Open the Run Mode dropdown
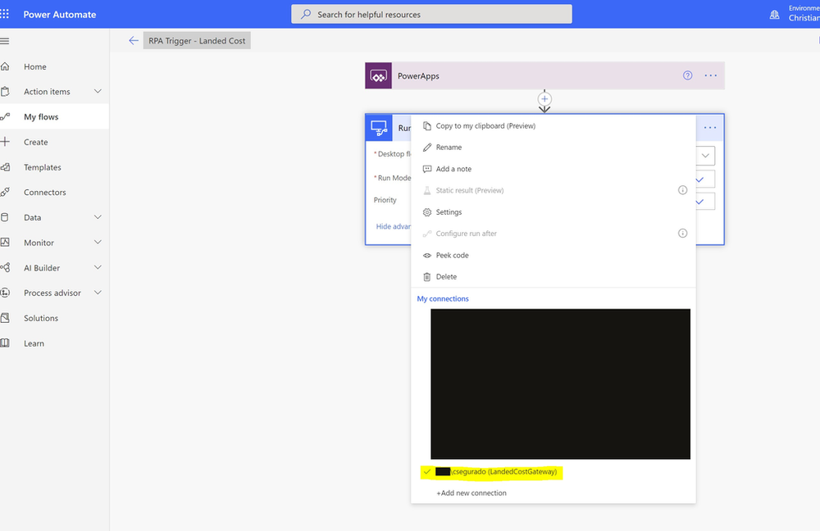 click(699, 179)
